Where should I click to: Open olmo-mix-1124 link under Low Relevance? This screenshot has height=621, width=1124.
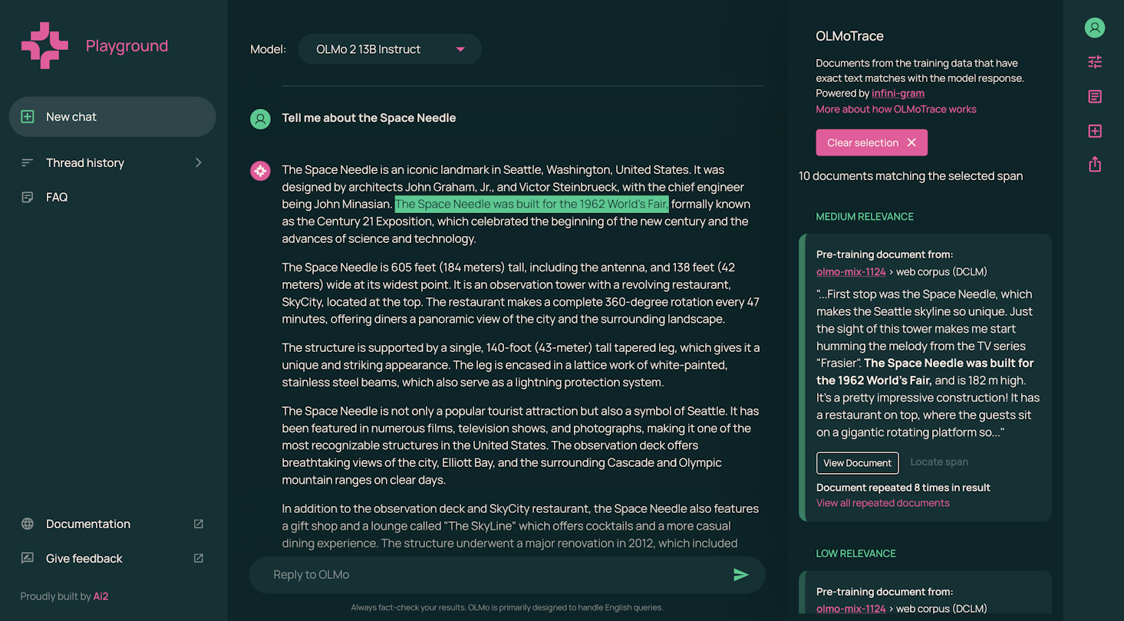coord(851,609)
